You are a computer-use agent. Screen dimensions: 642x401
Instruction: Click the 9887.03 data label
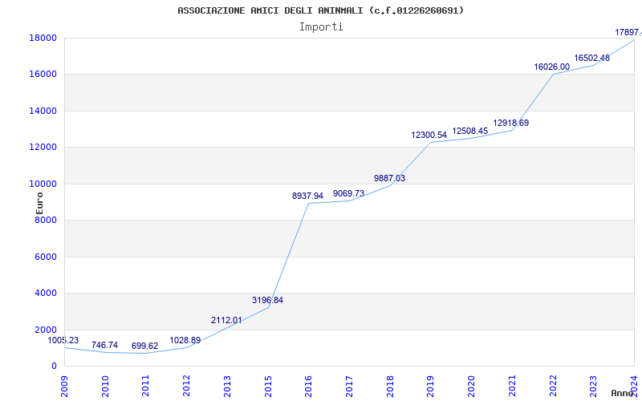(389, 178)
